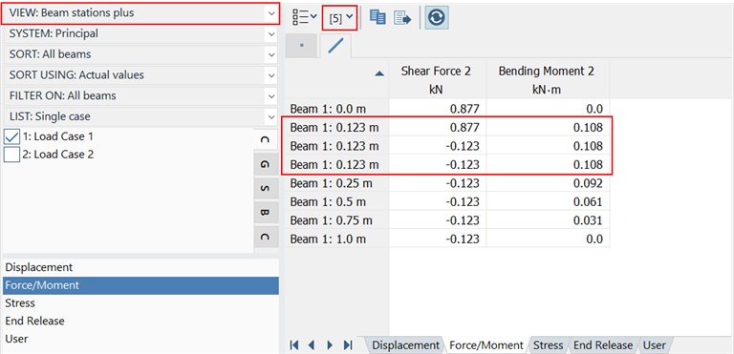Viewport: 734px width, 354px height.
Task: Open the SORT USING: Actual values dropdown
Action: coord(140,74)
